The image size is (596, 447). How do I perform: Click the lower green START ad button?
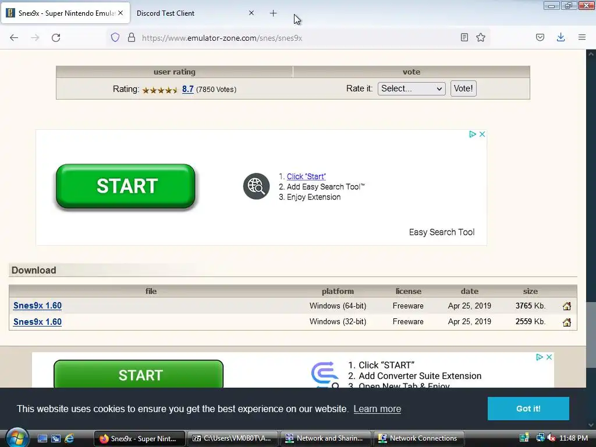tap(139, 374)
